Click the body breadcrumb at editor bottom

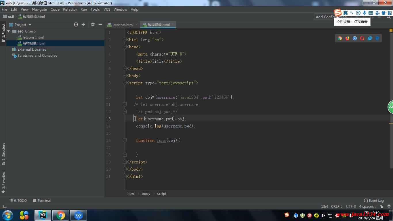146,193
